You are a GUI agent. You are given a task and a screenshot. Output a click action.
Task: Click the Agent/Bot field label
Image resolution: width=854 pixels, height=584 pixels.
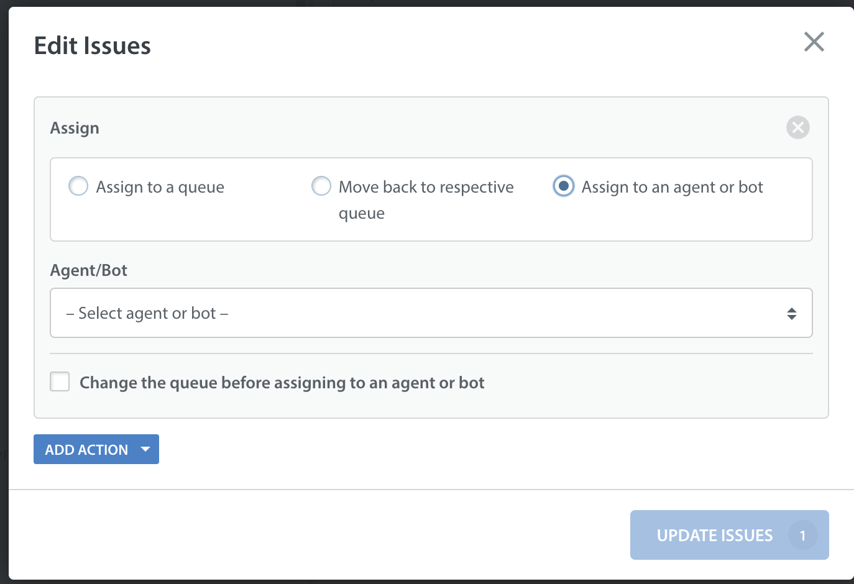(x=89, y=270)
